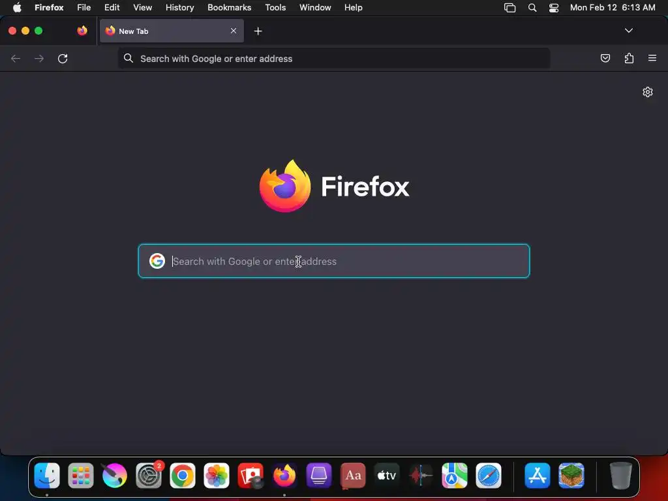Open the new tab personalize gear

(648, 92)
